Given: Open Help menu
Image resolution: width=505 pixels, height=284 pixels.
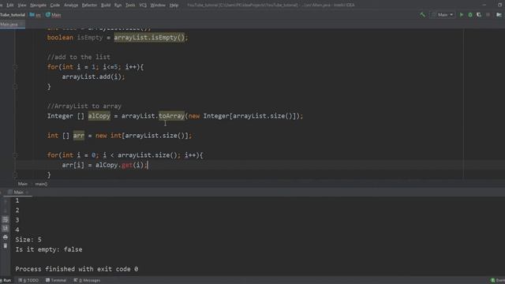Looking at the screenshot, I should pyautogui.click(x=174, y=6).
